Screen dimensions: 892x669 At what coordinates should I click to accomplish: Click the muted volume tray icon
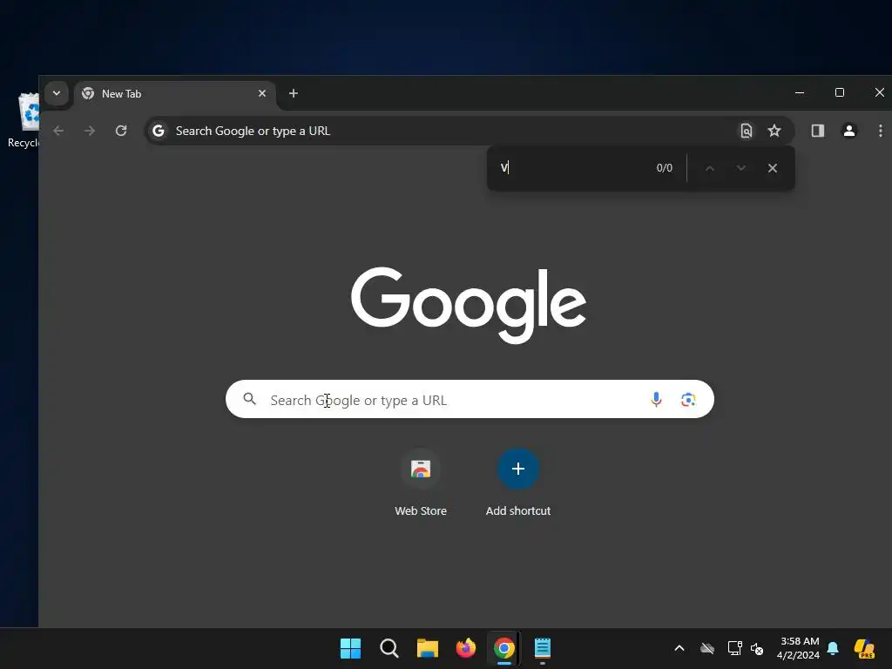coord(757,648)
